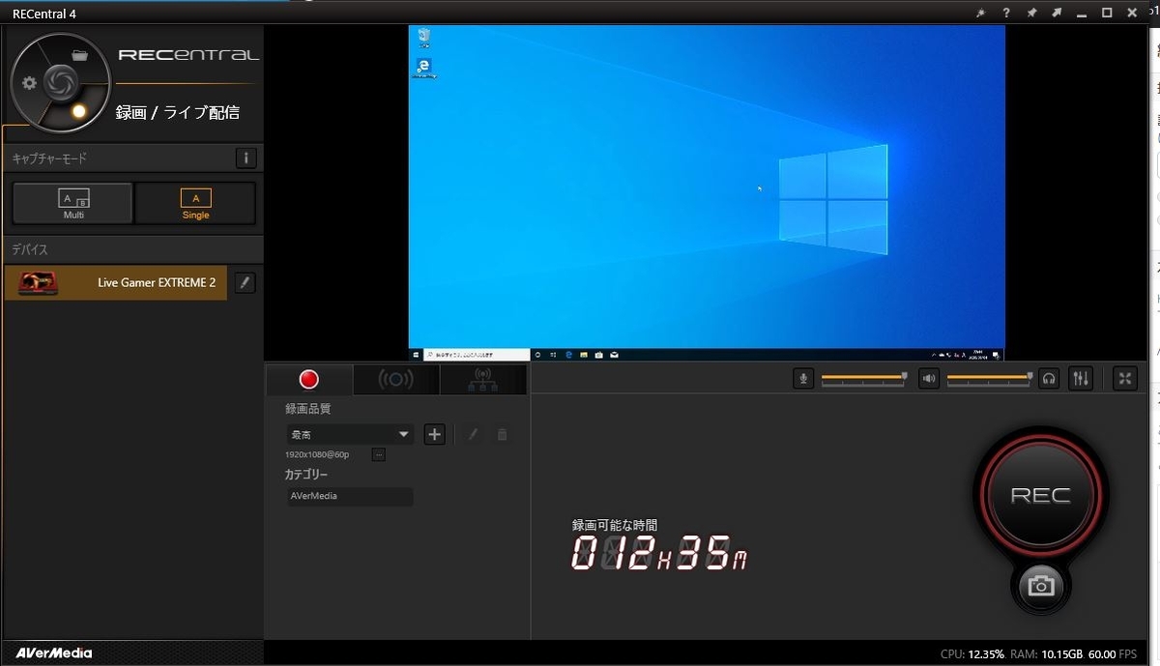Switch to the multi-stream network tab
1160x666 pixels.
pos(482,380)
